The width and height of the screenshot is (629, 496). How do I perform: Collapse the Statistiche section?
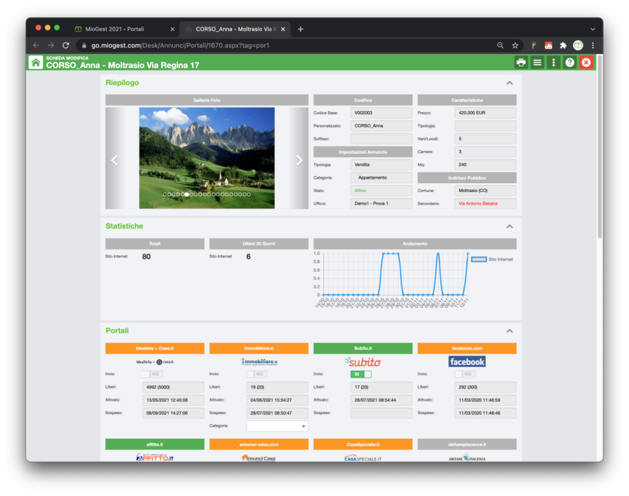(x=509, y=227)
